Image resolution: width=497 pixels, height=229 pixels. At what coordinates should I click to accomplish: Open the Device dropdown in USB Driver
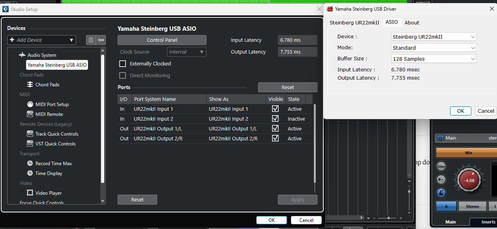click(433, 37)
